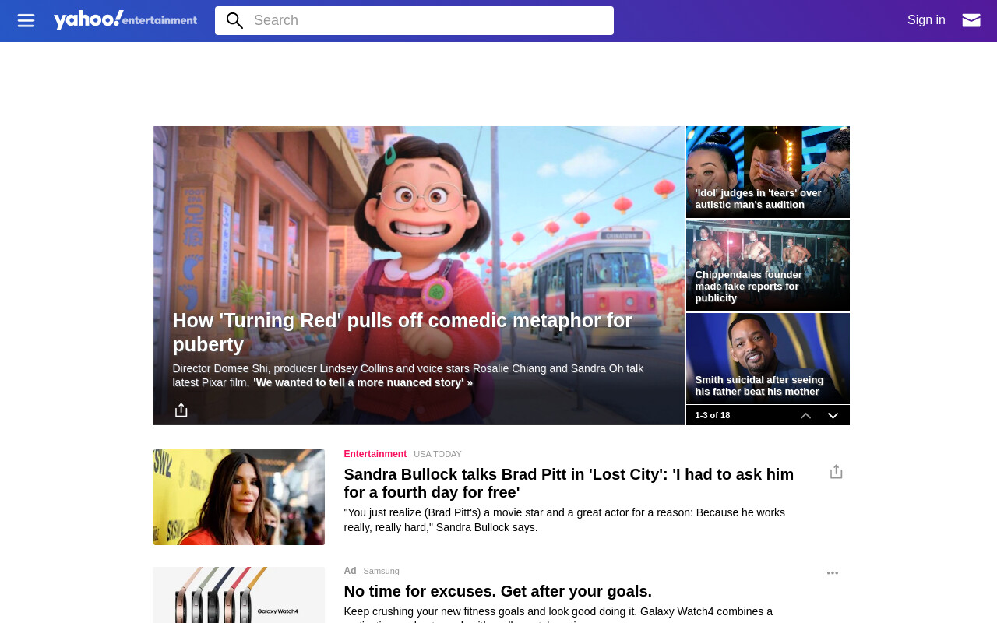Open the Sandra Bullock 'Lost City' headline

point(569,484)
